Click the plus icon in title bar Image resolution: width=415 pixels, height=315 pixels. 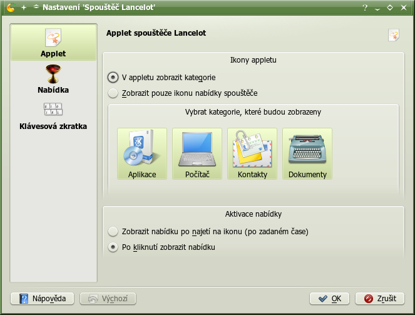[x=24, y=8]
